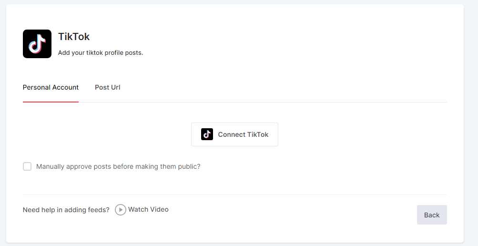This screenshot has width=478, height=246.
Task: Click the word 'Url' in the second tab
Action: (115, 88)
